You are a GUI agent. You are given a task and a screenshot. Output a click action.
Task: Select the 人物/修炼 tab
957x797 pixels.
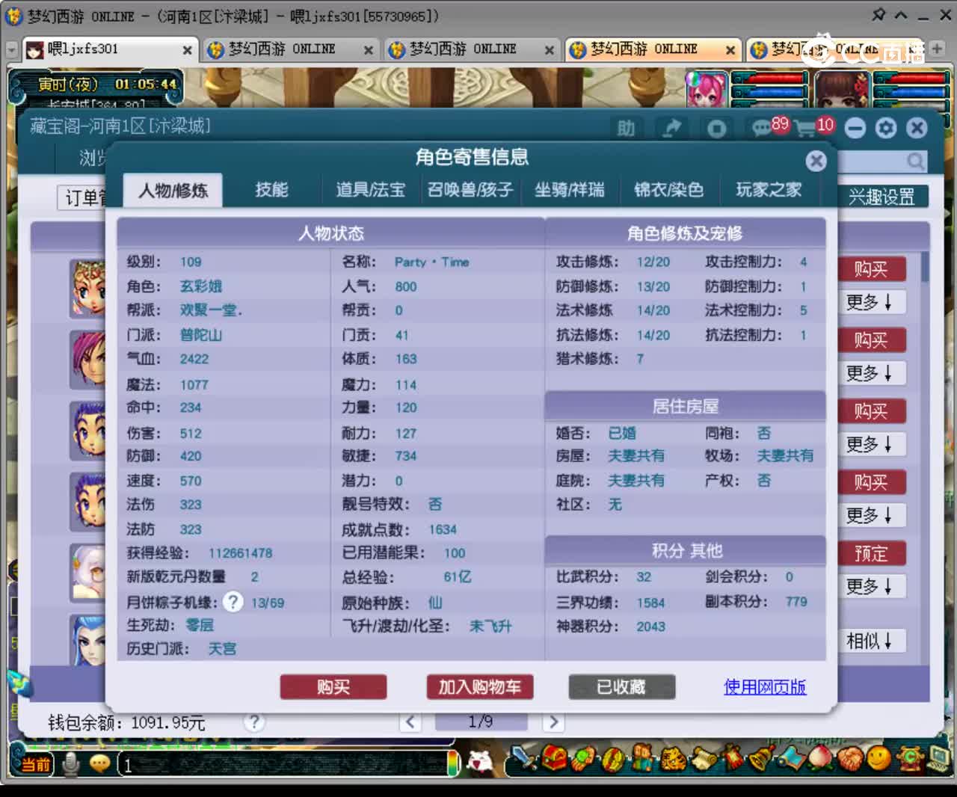[x=173, y=191]
